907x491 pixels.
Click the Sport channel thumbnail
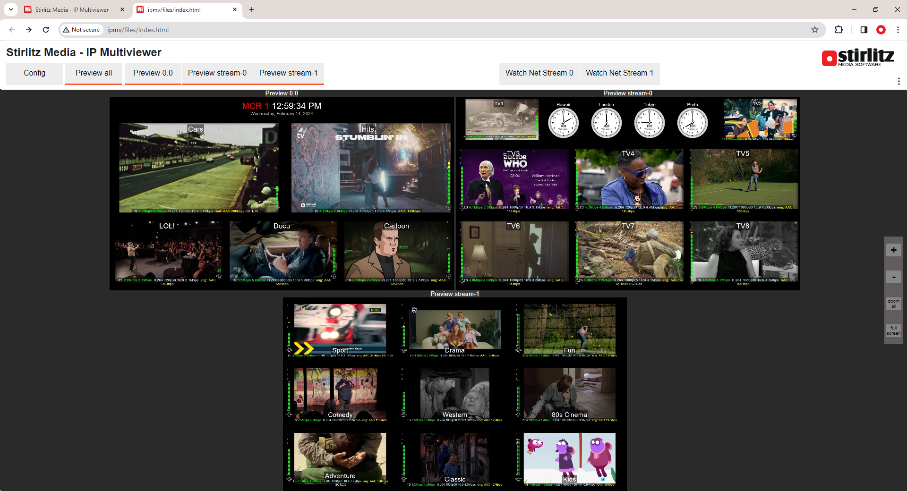340,329
